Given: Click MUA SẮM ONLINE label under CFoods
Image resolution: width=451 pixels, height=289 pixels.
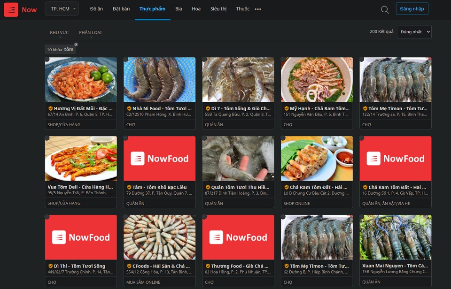Looking at the screenshot, I should tap(143, 282).
